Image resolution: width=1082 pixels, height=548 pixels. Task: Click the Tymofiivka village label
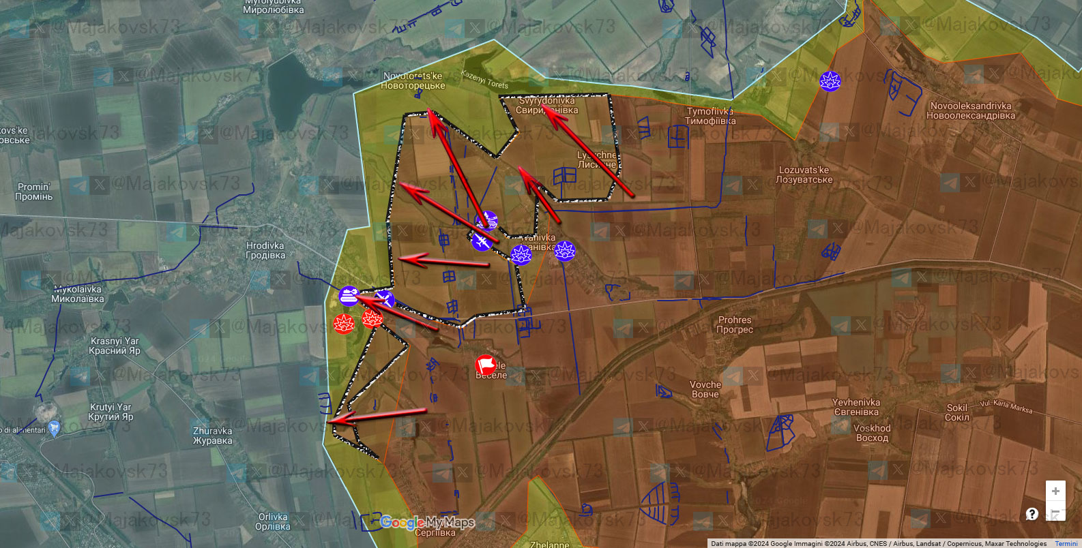(710, 116)
